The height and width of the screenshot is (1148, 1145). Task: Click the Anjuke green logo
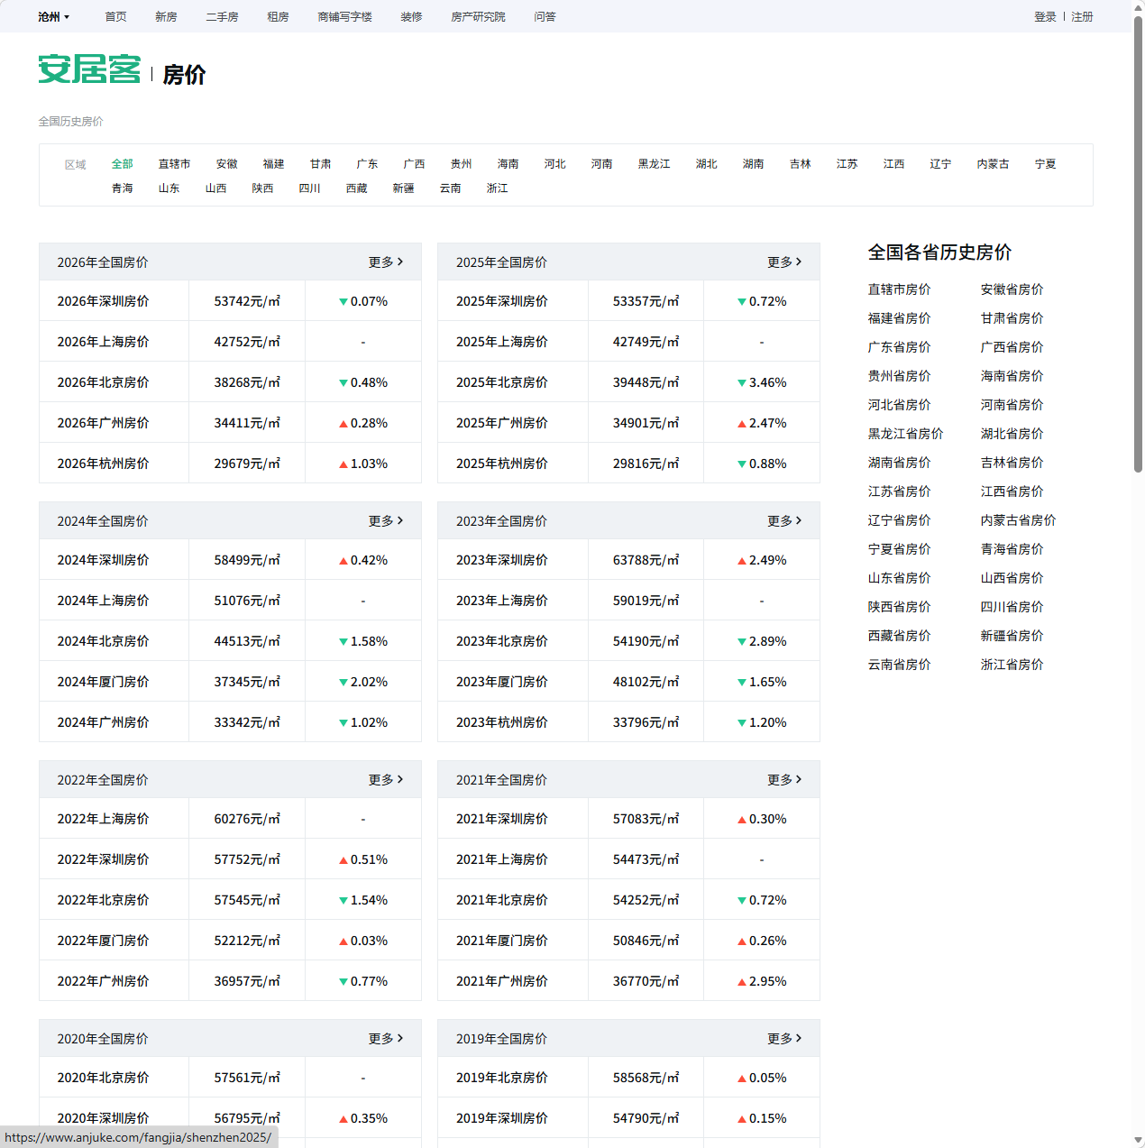point(89,70)
